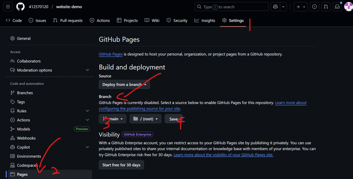Click the Preview badge beside Models

pyautogui.click(x=82, y=129)
